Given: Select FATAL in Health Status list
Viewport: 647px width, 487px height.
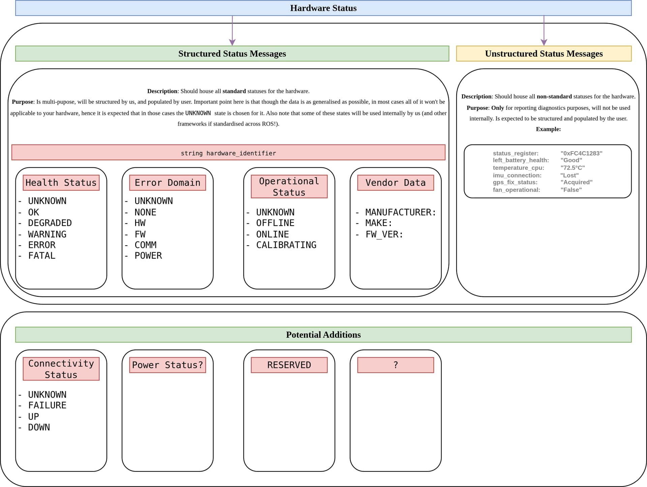Looking at the screenshot, I should coord(42,256).
